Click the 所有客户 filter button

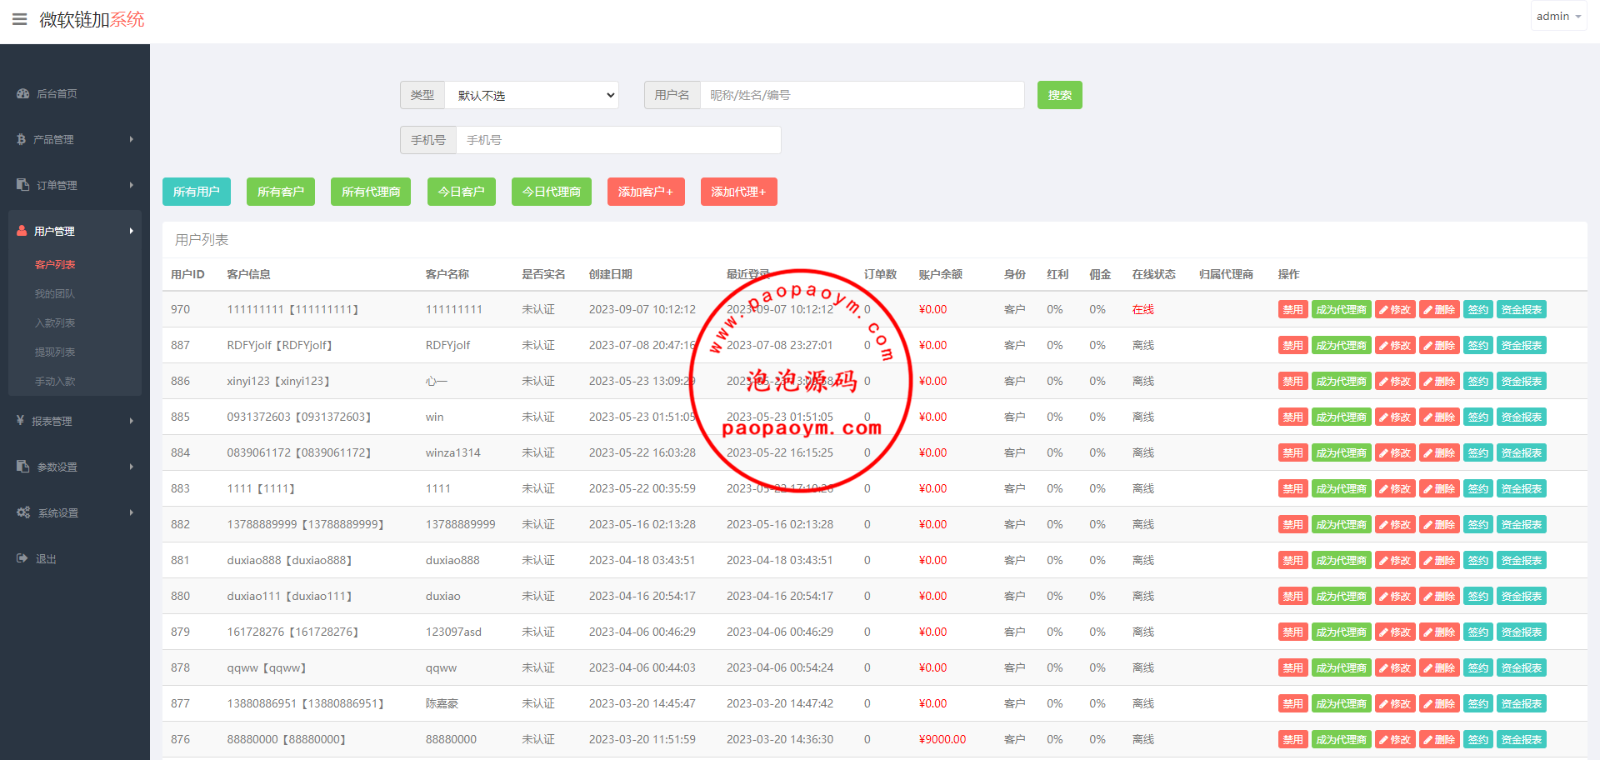(281, 192)
